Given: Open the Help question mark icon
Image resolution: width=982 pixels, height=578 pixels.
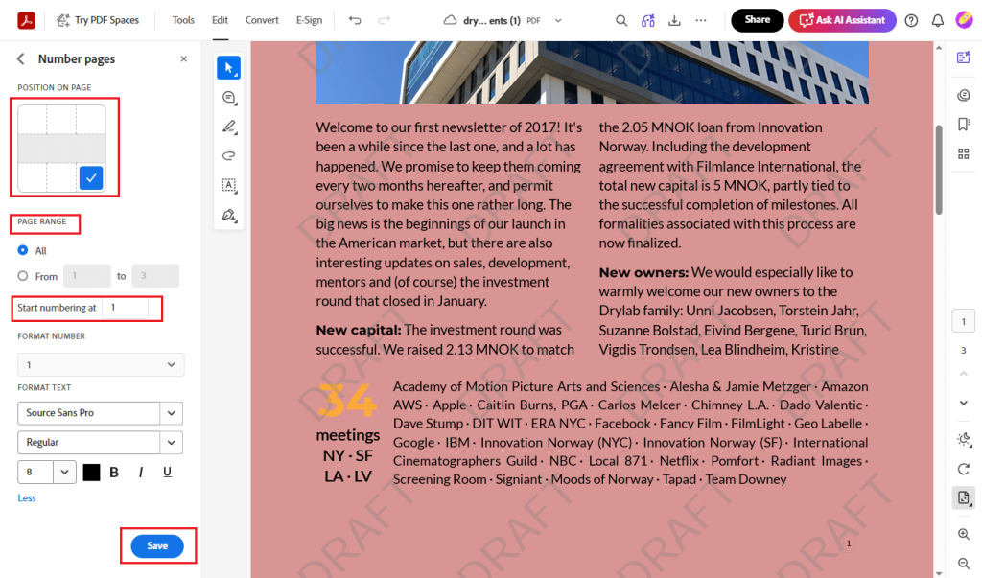Looking at the screenshot, I should [911, 21].
